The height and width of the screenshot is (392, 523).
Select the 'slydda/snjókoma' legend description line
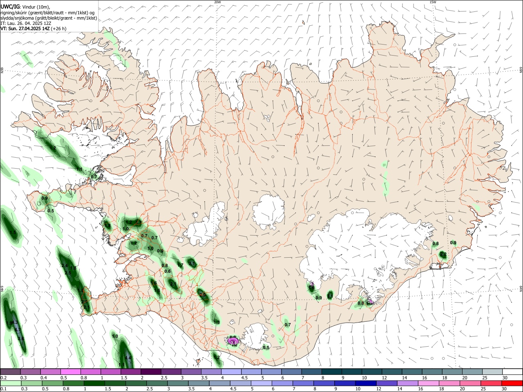tap(49, 18)
